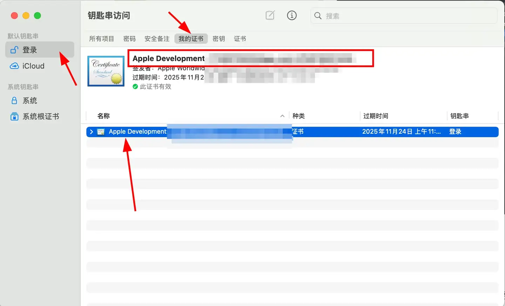Viewport: 505px width, 306px height.
Task: Click the 登录 keychain cell in row
Action: (x=455, y=132)
